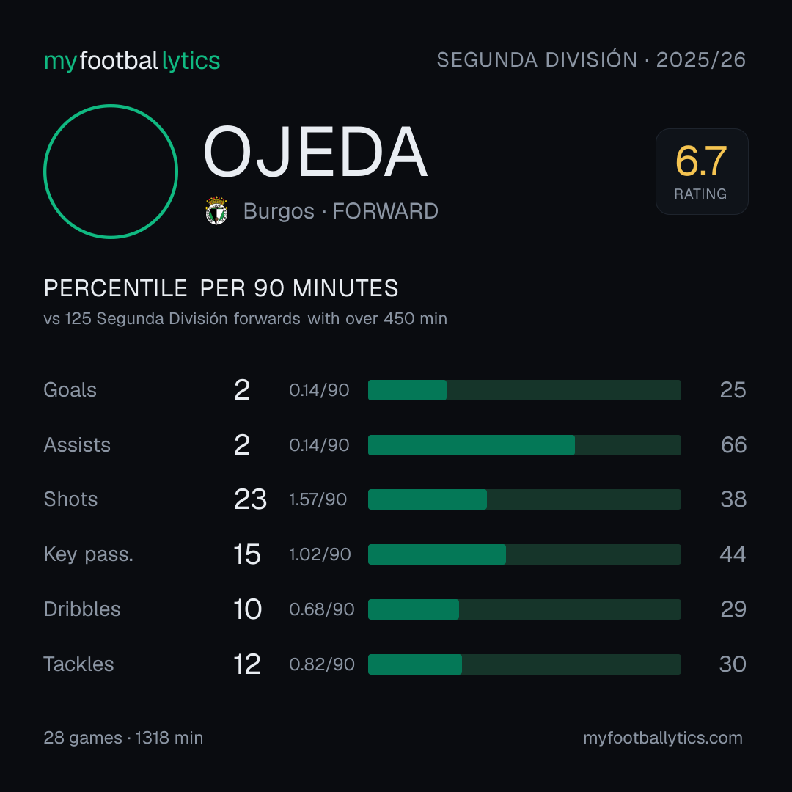792x792 pixels.
Task: Click the Key pass. percentile bar
Action: pyautogui.click(x=524, y=554)
